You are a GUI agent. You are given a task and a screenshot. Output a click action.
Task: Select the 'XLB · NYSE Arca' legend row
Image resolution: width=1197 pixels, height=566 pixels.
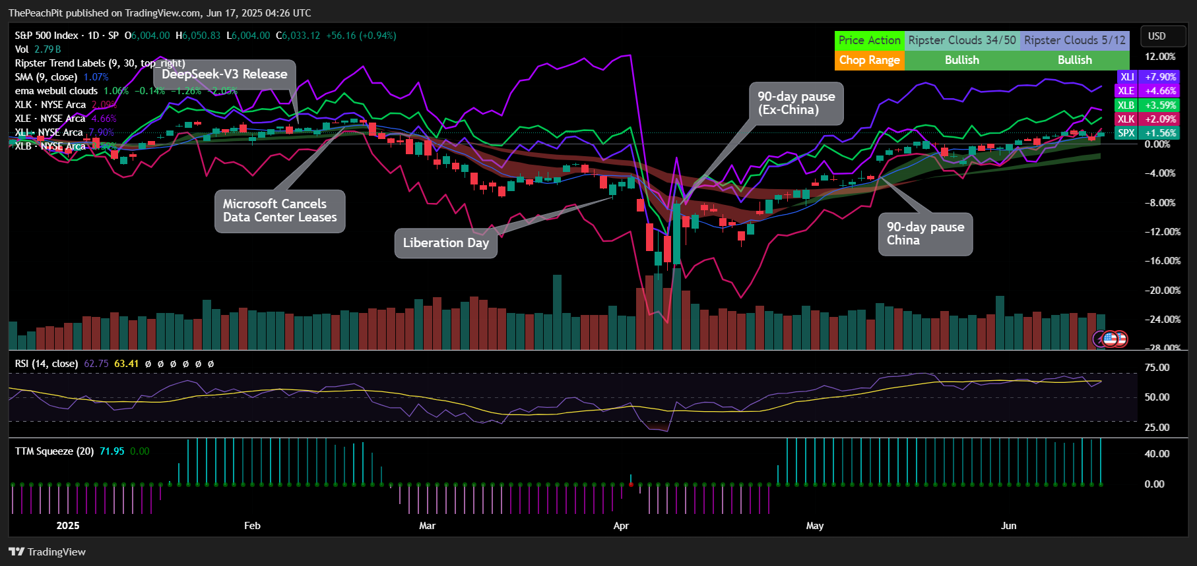point(50,146)
